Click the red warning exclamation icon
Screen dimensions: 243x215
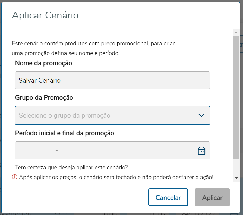[15, 177]
